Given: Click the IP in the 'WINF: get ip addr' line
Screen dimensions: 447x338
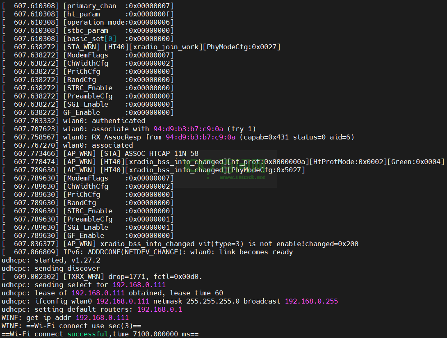Looking at the screenshot, I should 102,317.
